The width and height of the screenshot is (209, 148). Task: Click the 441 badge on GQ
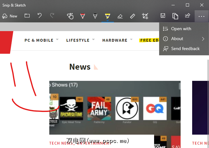[x=163, y=99]
